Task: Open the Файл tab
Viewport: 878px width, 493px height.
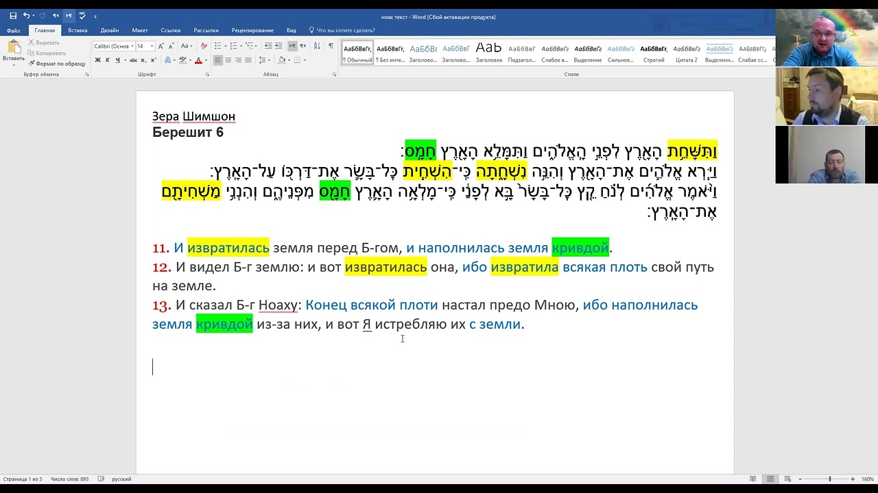Action: click(13, 30)
